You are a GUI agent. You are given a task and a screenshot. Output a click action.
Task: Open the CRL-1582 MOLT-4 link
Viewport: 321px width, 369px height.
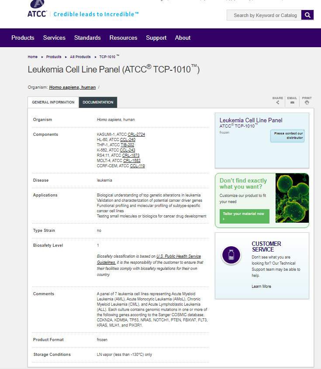coord(132,161)
